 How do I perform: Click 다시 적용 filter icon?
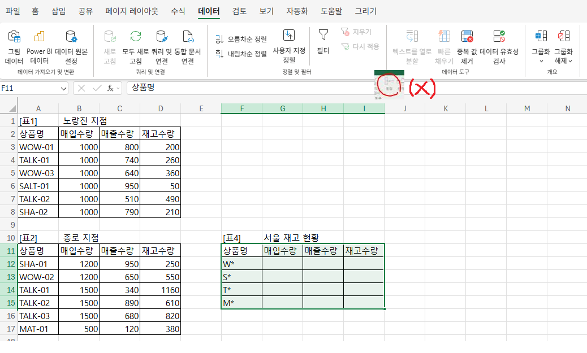345,46
